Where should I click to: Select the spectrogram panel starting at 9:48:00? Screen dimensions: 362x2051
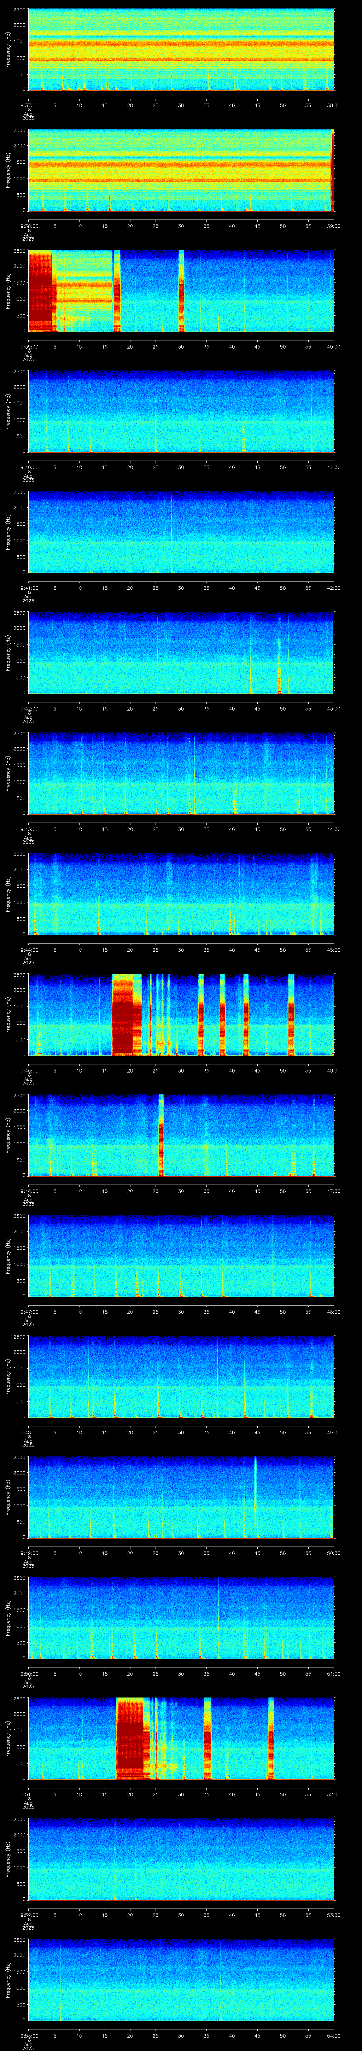(x=181, y=1377)
